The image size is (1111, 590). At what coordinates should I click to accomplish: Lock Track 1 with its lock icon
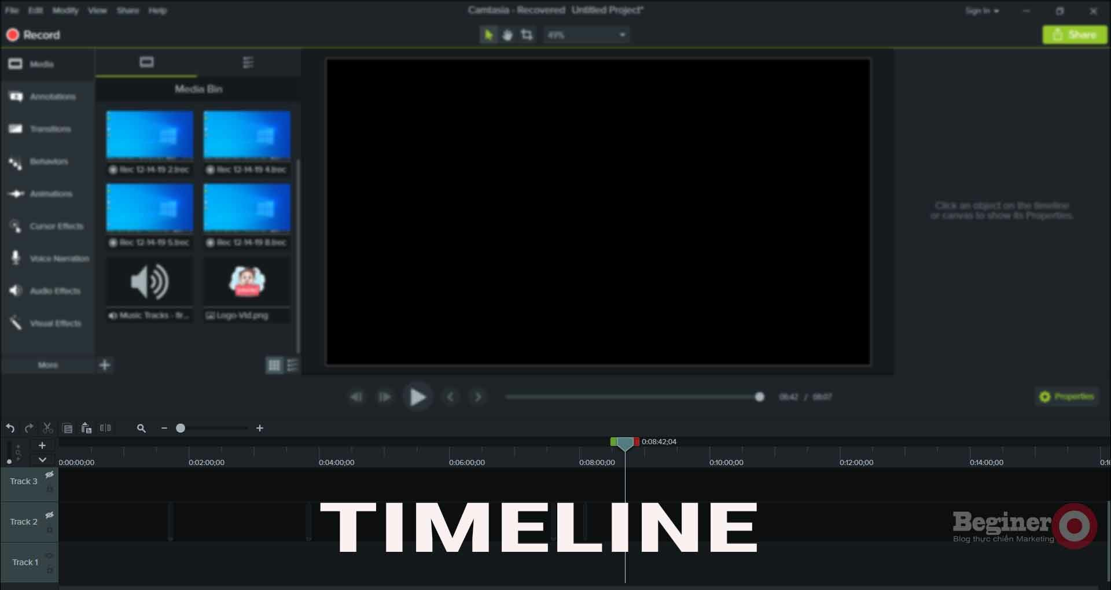point(50,571)
